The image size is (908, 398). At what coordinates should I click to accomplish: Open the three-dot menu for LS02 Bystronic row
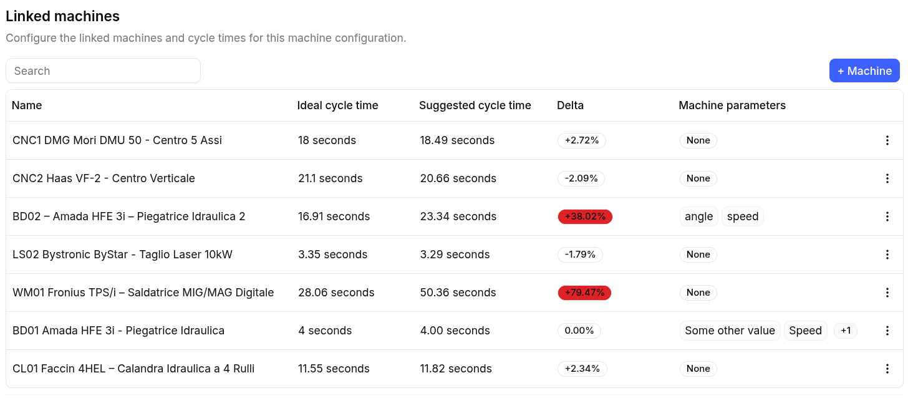887,255
